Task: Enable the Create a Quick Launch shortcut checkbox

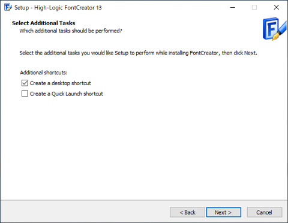Action: [x=25, y=94]
